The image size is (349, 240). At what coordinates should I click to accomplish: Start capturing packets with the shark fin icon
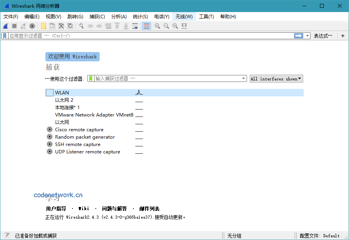pyautogui.click(x=5, y=26)
